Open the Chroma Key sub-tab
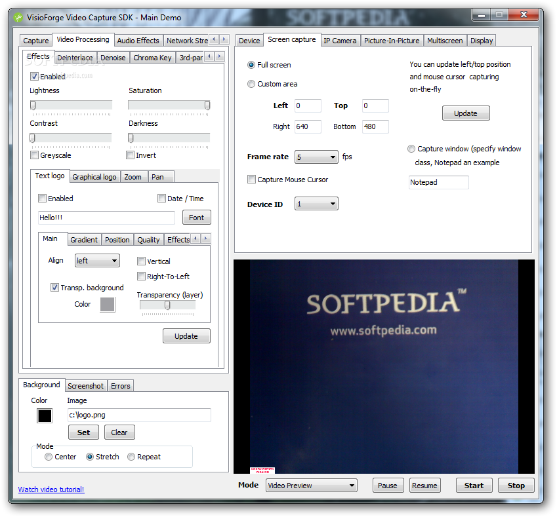Image resolution: width=557 pixels, height=517 pixels. [x=152, y=58]
